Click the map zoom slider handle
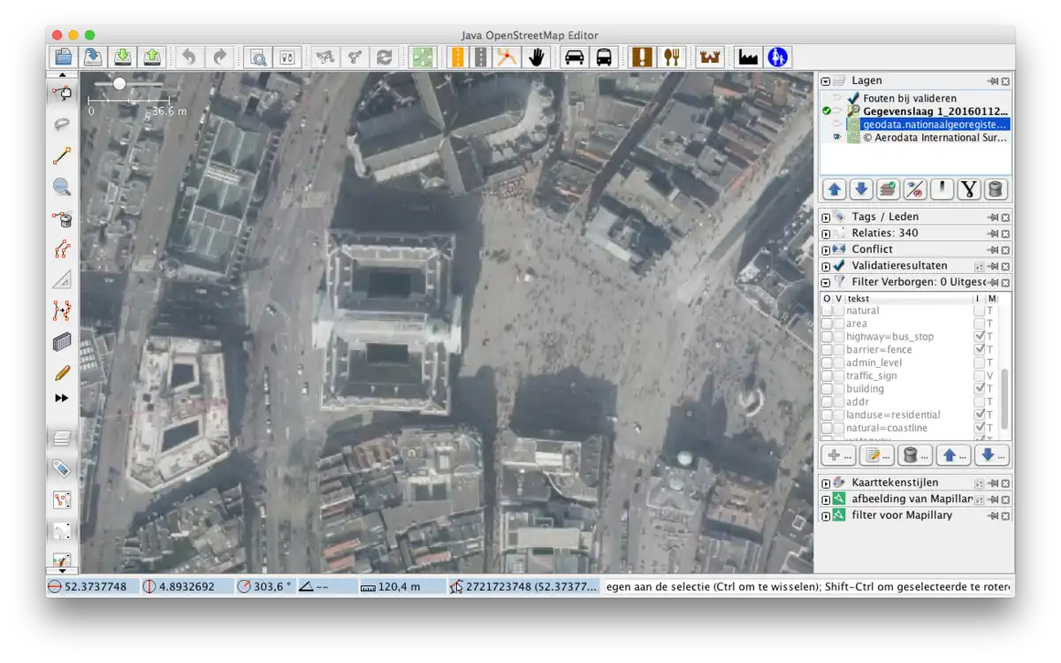 pos(119,83)
